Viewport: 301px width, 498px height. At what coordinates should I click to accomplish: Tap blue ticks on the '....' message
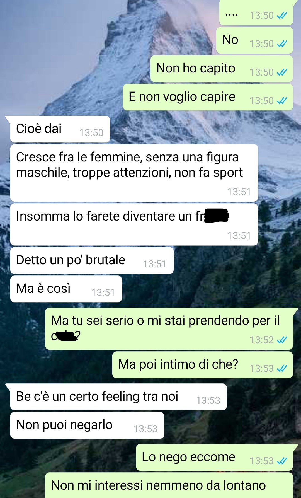282,15
